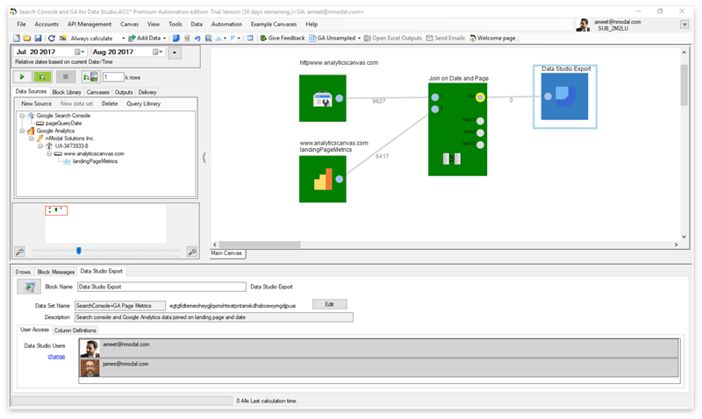Click Open Excel Outputs in the toolbar
The image size is (702, 419).
point(393,39)
